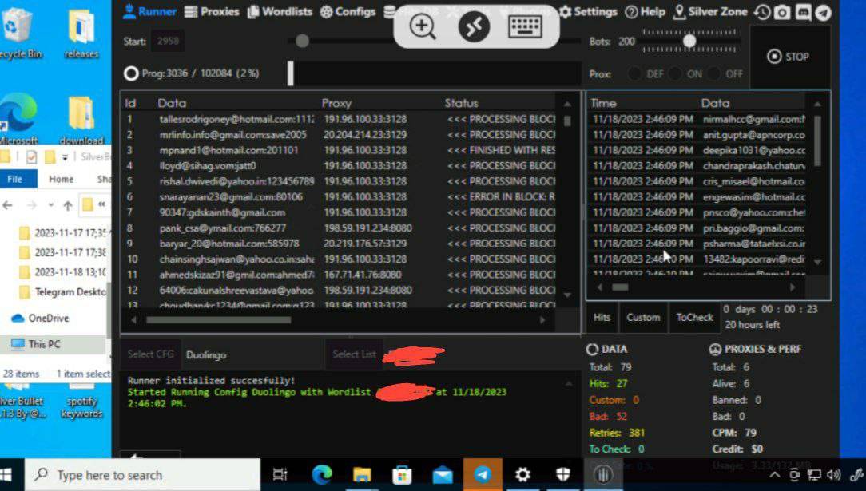Click the Time column header in hits list
866x491 pixels.
click(x=603, y=103)
